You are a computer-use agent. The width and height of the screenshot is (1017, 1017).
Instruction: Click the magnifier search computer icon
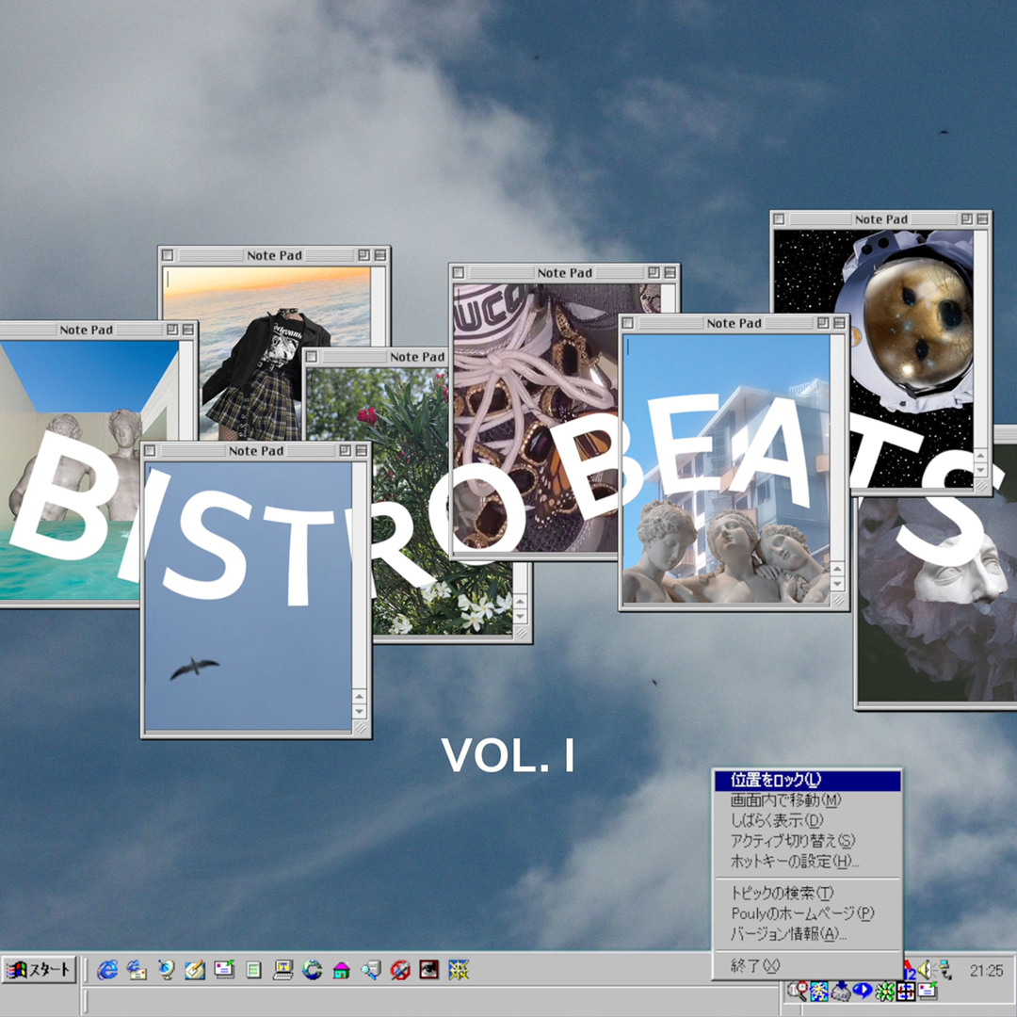pos(371,970)
